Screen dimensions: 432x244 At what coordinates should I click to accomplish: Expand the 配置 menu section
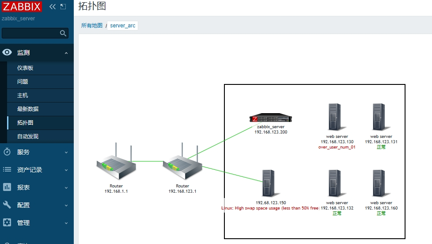pos(37,205)
